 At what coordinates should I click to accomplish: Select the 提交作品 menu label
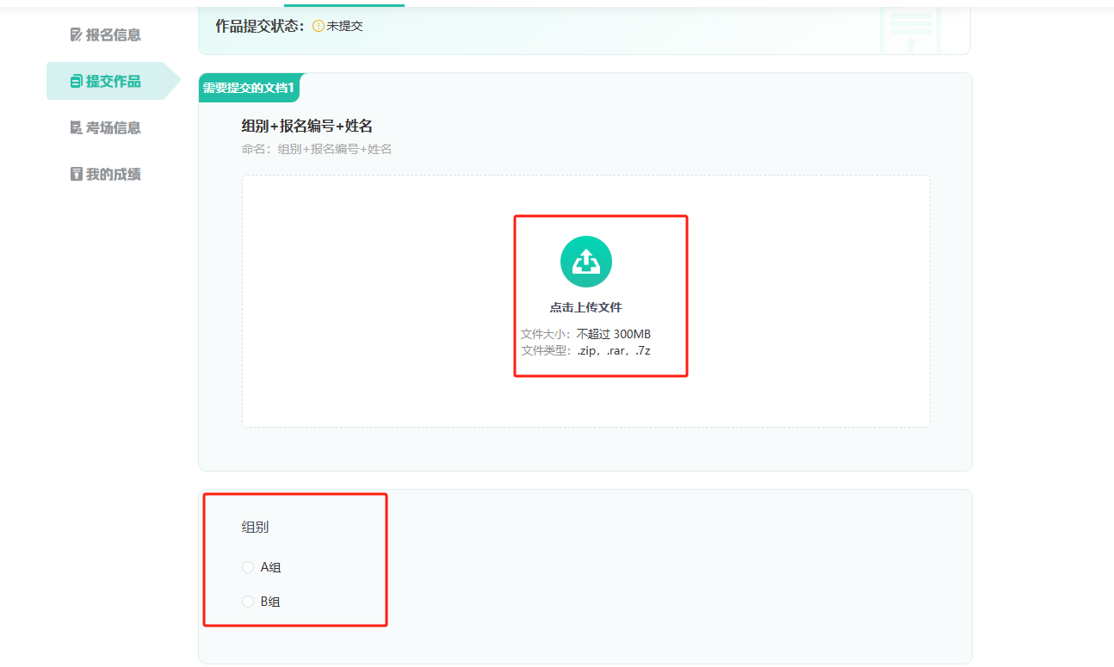[113, 82]
